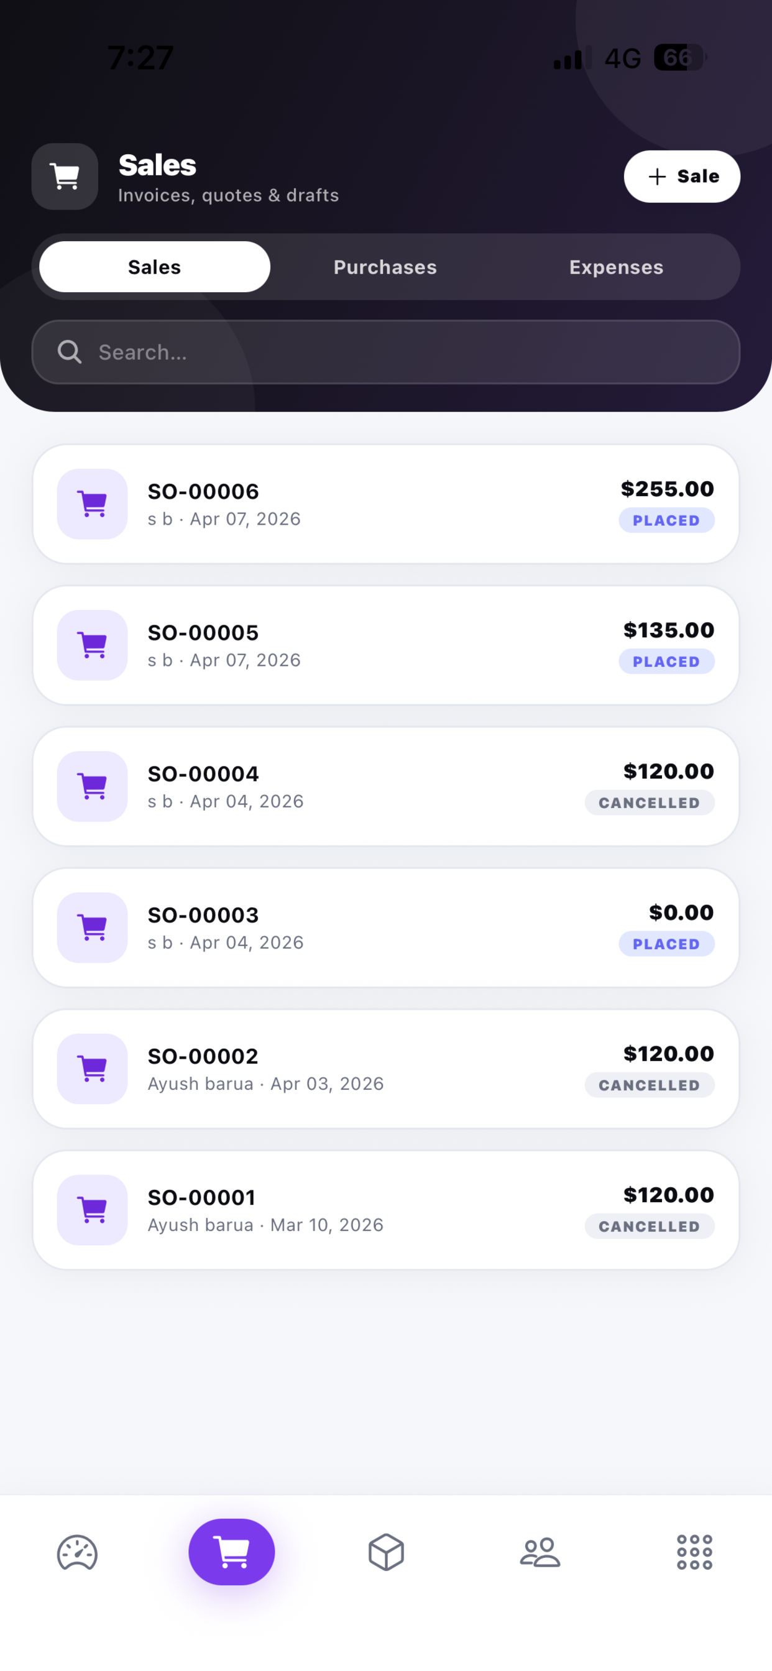772x1671 pixels.
Task: Click the cart icon on order SO-00006
Action: [x=92, y=504]
